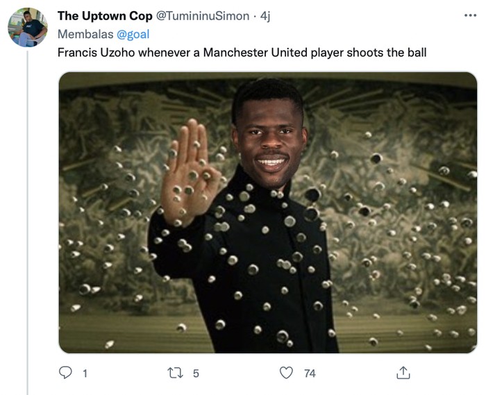The height and width of the screenshot is (395, 486).
Task: Open the three-dot more options menu
Action: (470, 16)
